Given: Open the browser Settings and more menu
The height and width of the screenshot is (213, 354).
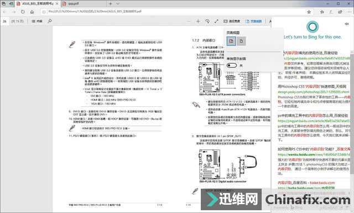Looking at the screenshot, I should [349, 12].
